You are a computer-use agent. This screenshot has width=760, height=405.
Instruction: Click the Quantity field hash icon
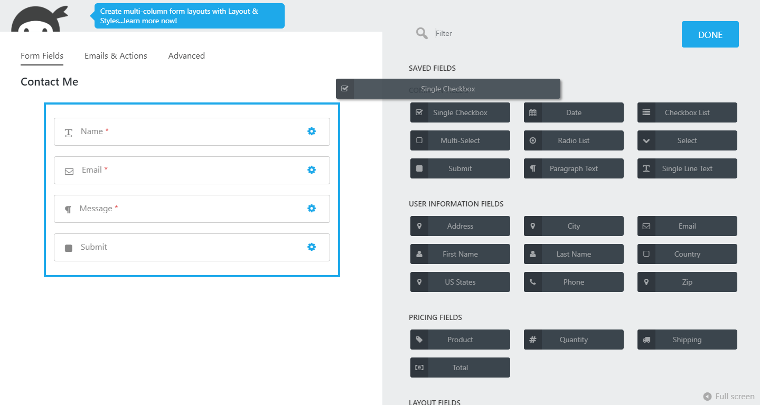coord(533,340)
